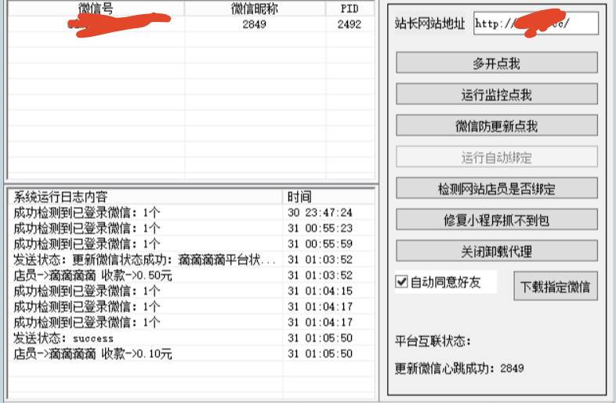Select the 站长网站地址 label
This screenshot has height=403, width=616.
coord(429,24)
